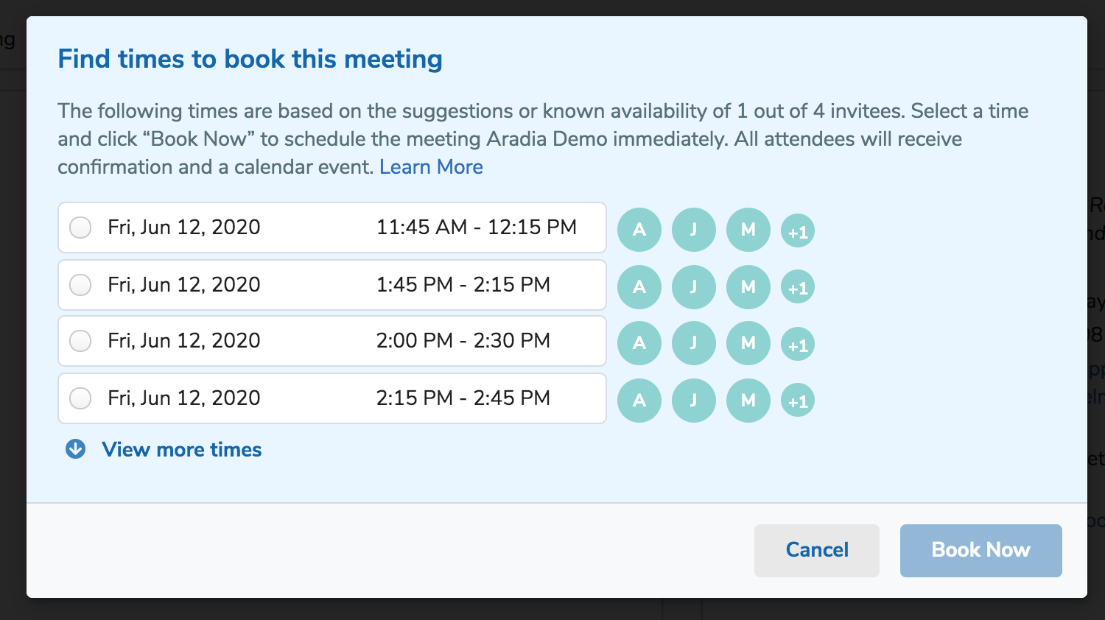
Task: Click the Cancel button
Action: point(817,551)
